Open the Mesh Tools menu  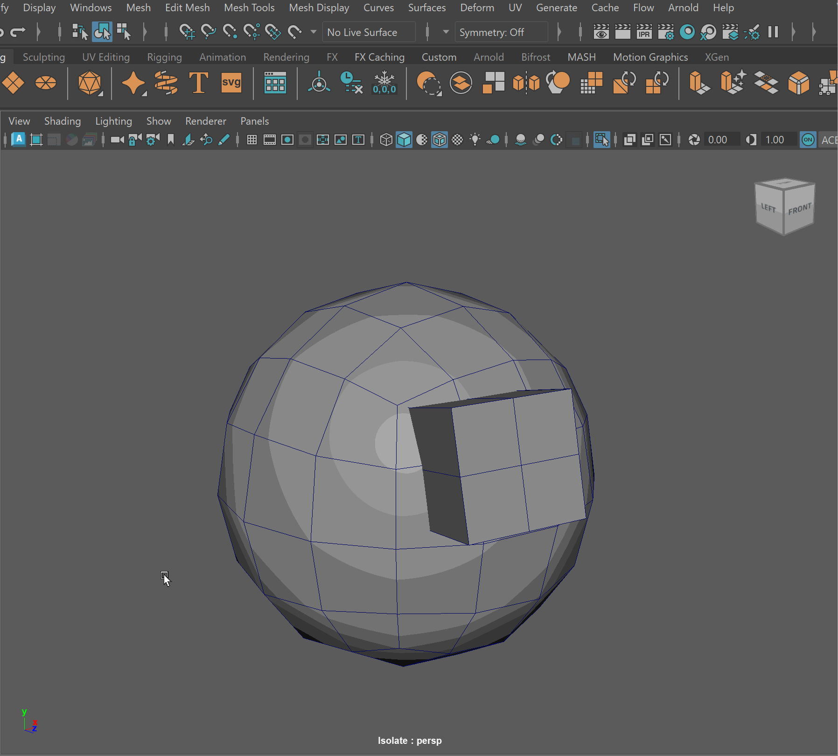point(249,8)
